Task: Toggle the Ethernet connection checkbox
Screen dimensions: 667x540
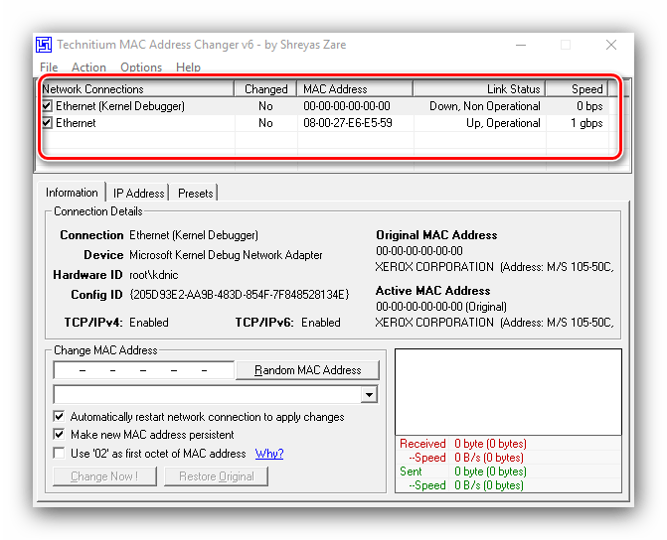Action: click(x=48, y=123)
